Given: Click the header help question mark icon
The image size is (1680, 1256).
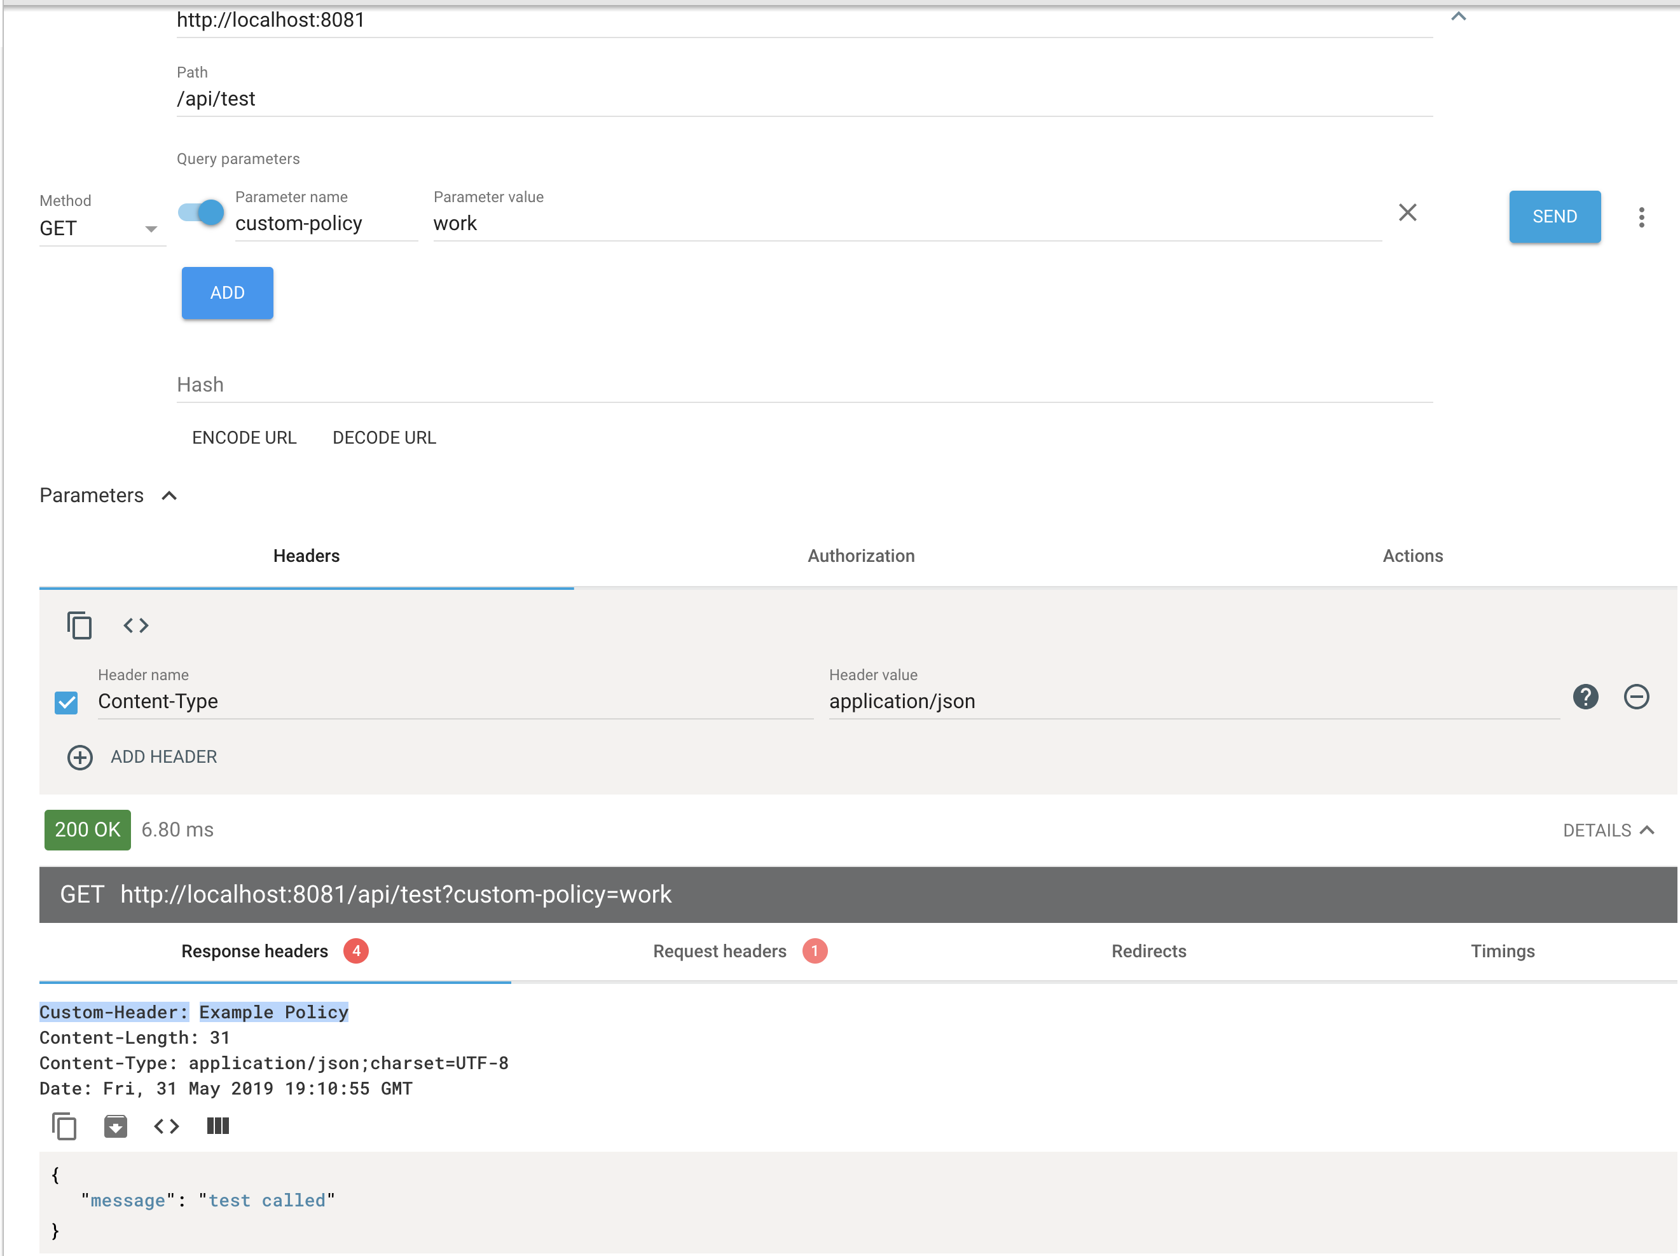Looking at the screenshot, I should tap(1585, 697).
